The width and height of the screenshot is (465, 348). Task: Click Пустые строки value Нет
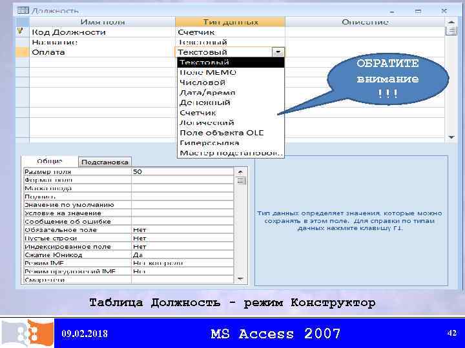point(182,238)
